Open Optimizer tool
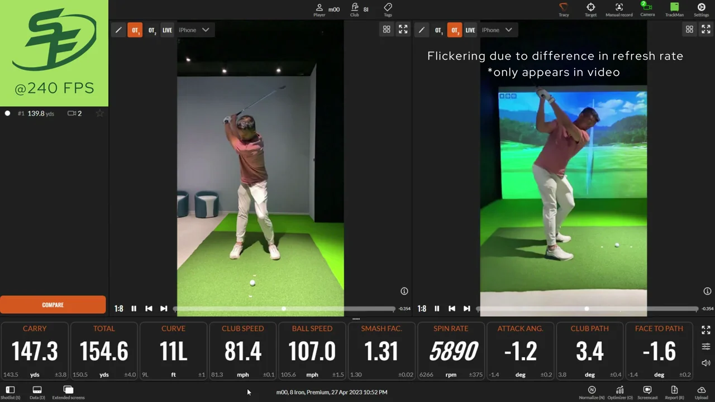 pyautogui.click(x=619, y=393)
